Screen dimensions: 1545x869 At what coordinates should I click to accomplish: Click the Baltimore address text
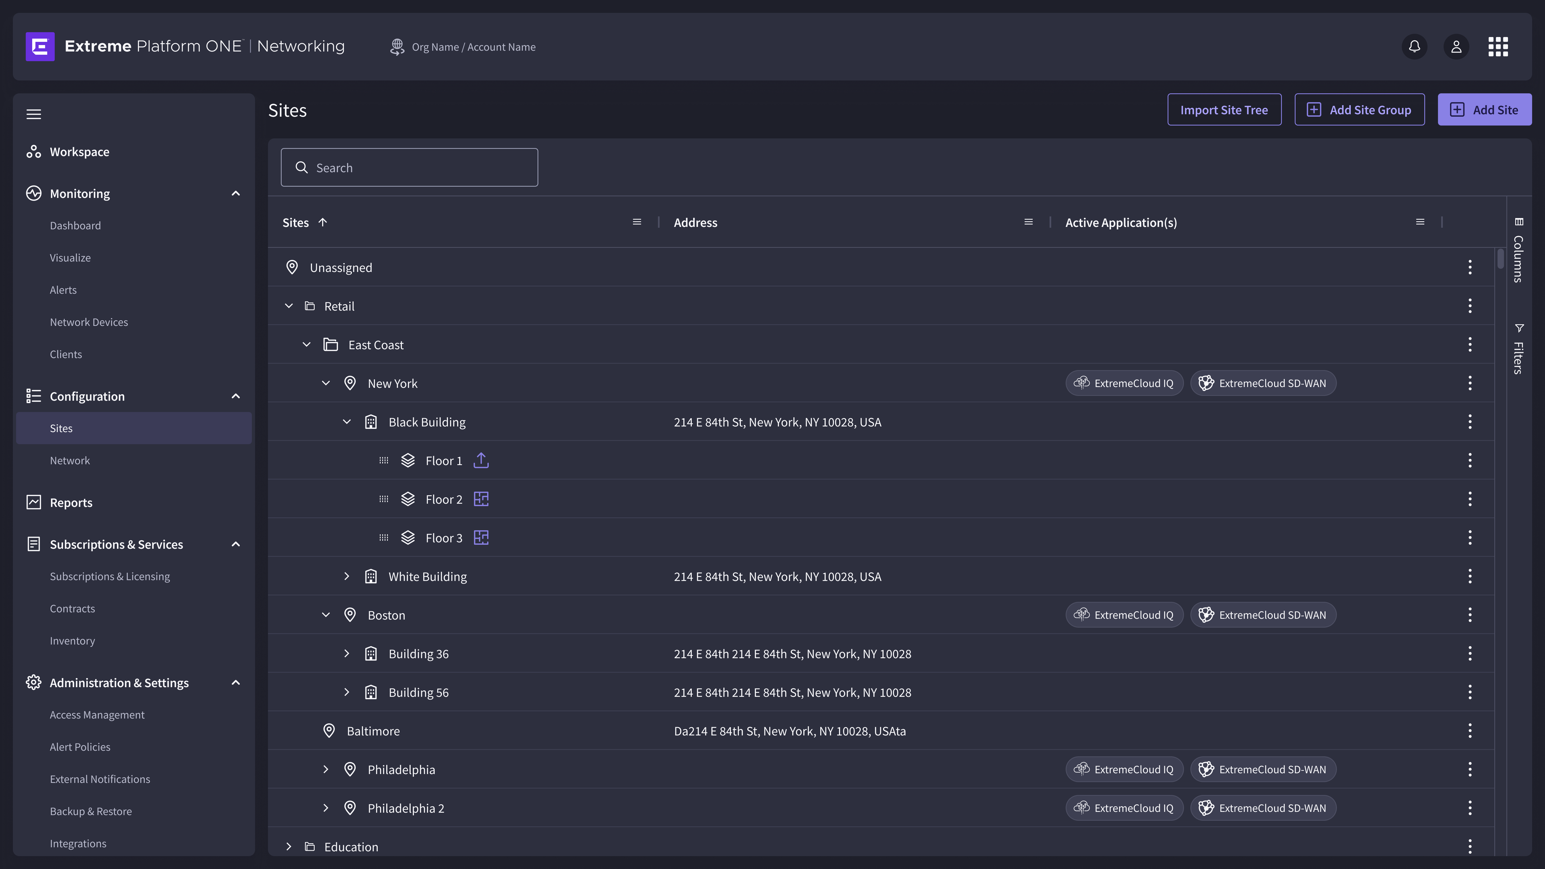(789, 731)
